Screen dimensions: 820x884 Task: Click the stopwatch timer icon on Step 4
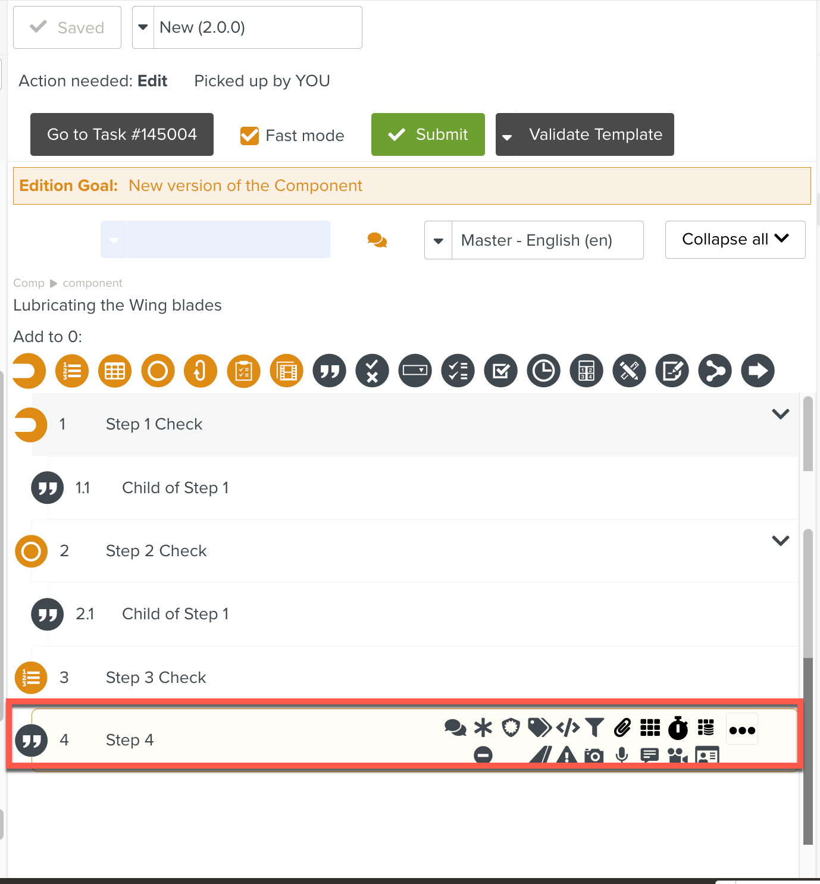tap(678, 727)
